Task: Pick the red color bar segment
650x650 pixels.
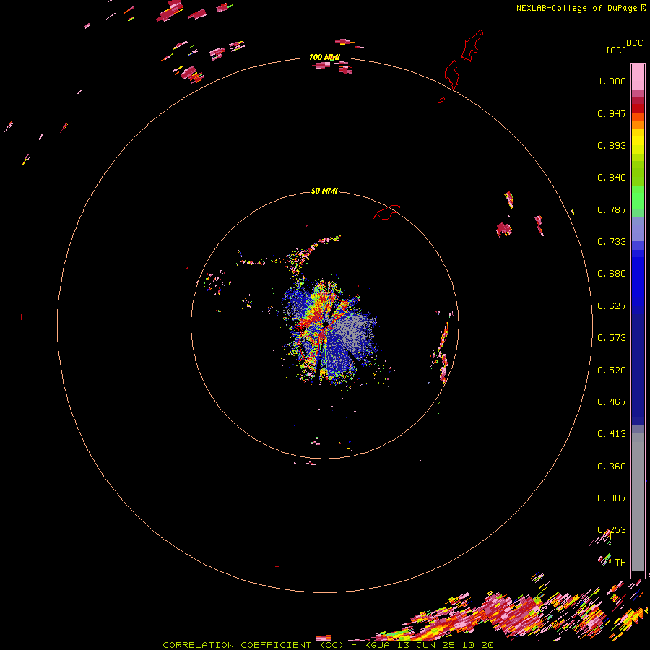Action: (638, 108)
